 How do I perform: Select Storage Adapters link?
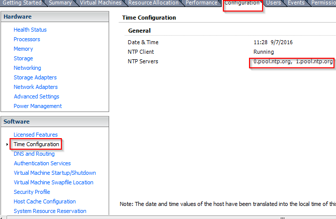coord(35,77)
